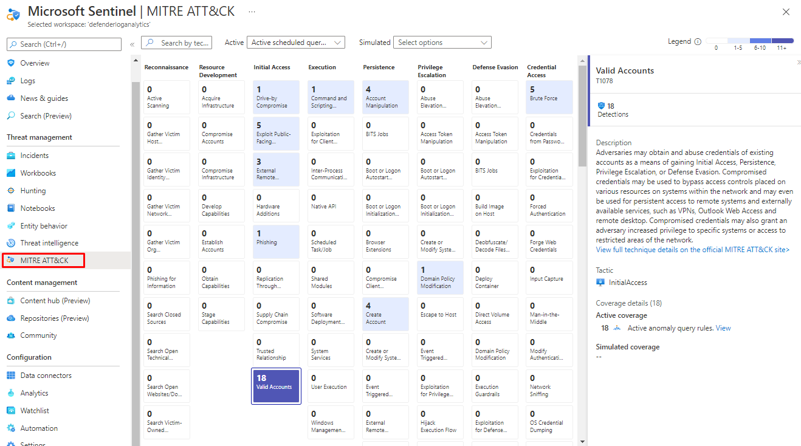Open the Hunting icon in sidebar

(x=11, y=191)
